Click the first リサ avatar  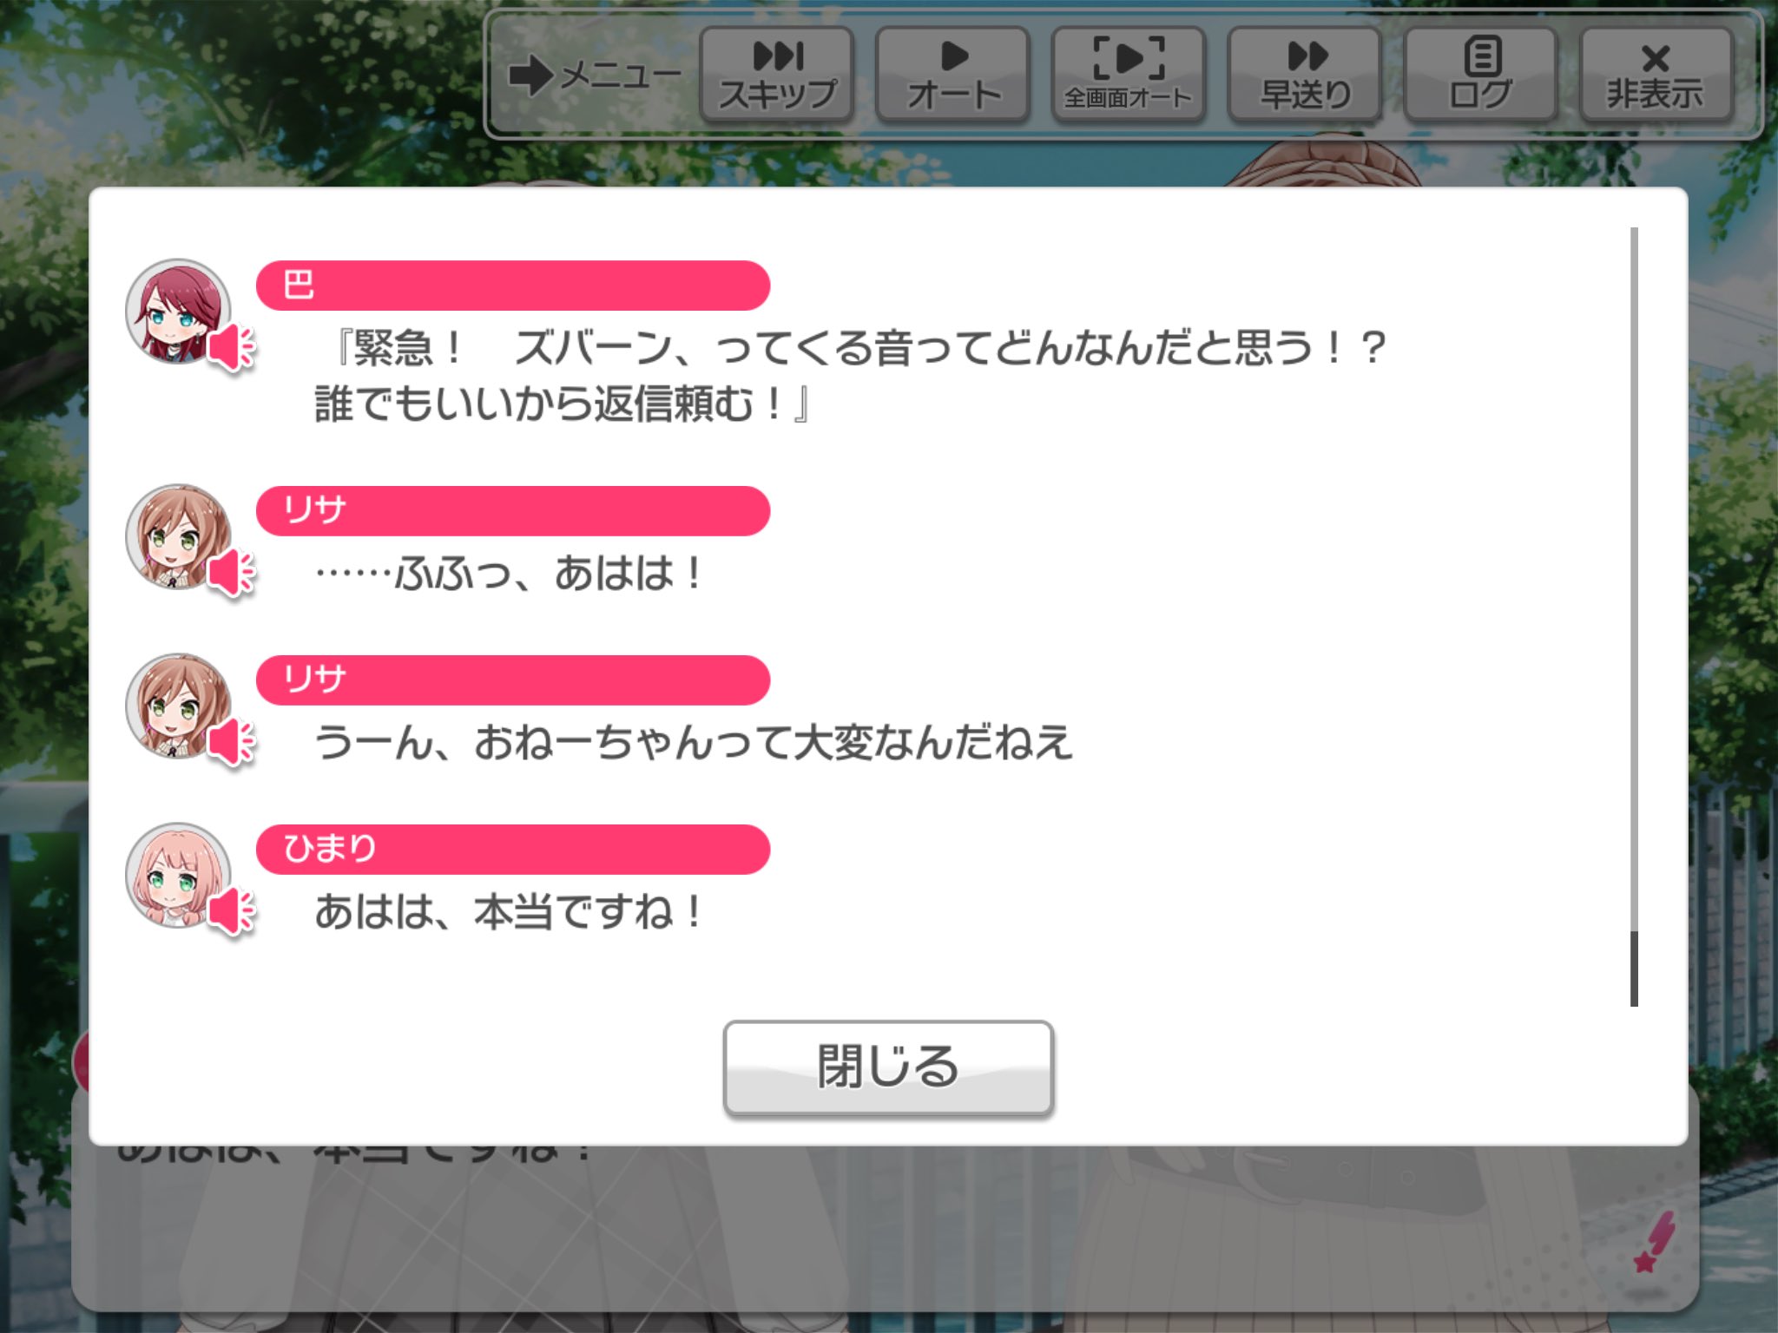pyautogui.click(x=178, y=536)
